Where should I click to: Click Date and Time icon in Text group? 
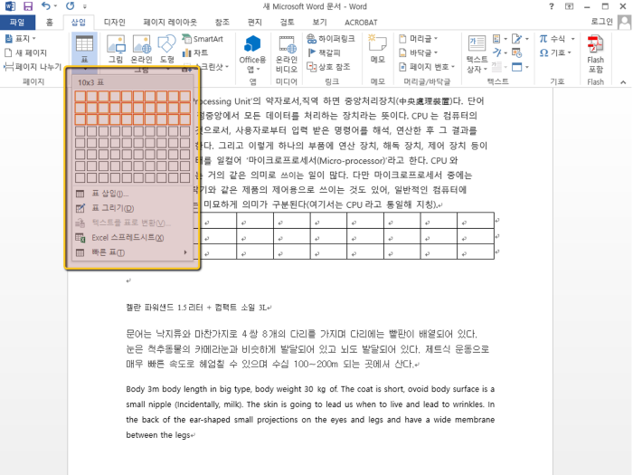[516, 52]
